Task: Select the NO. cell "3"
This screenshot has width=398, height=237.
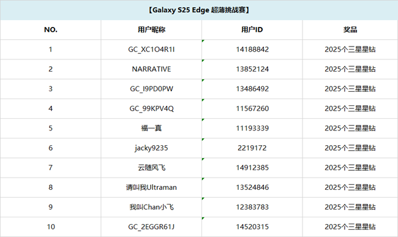Action: [x=50, y=89]
